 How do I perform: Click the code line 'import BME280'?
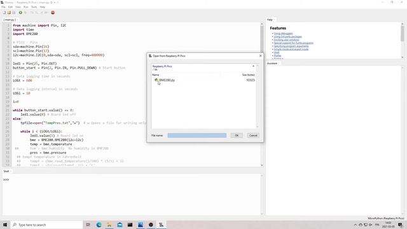coord(25,34)
